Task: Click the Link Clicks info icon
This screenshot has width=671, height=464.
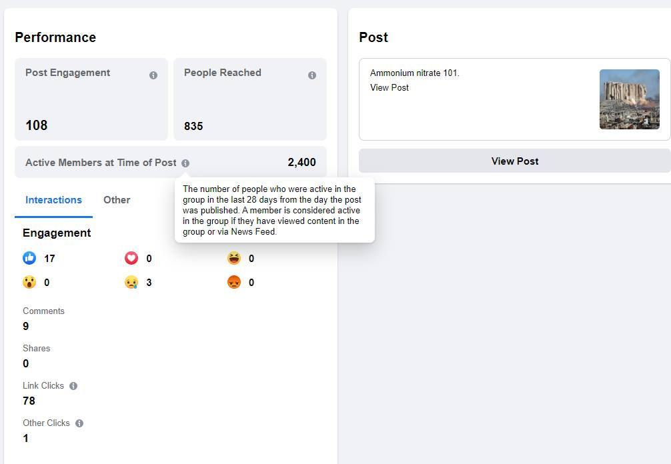Action: tap(73, 386)
